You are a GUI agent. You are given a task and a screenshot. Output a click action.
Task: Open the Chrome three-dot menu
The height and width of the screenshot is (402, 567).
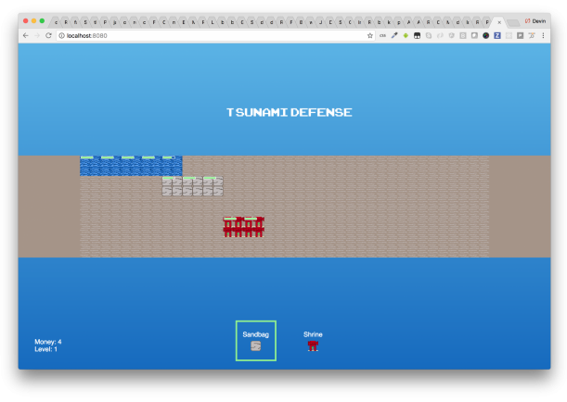coord(544,35)
